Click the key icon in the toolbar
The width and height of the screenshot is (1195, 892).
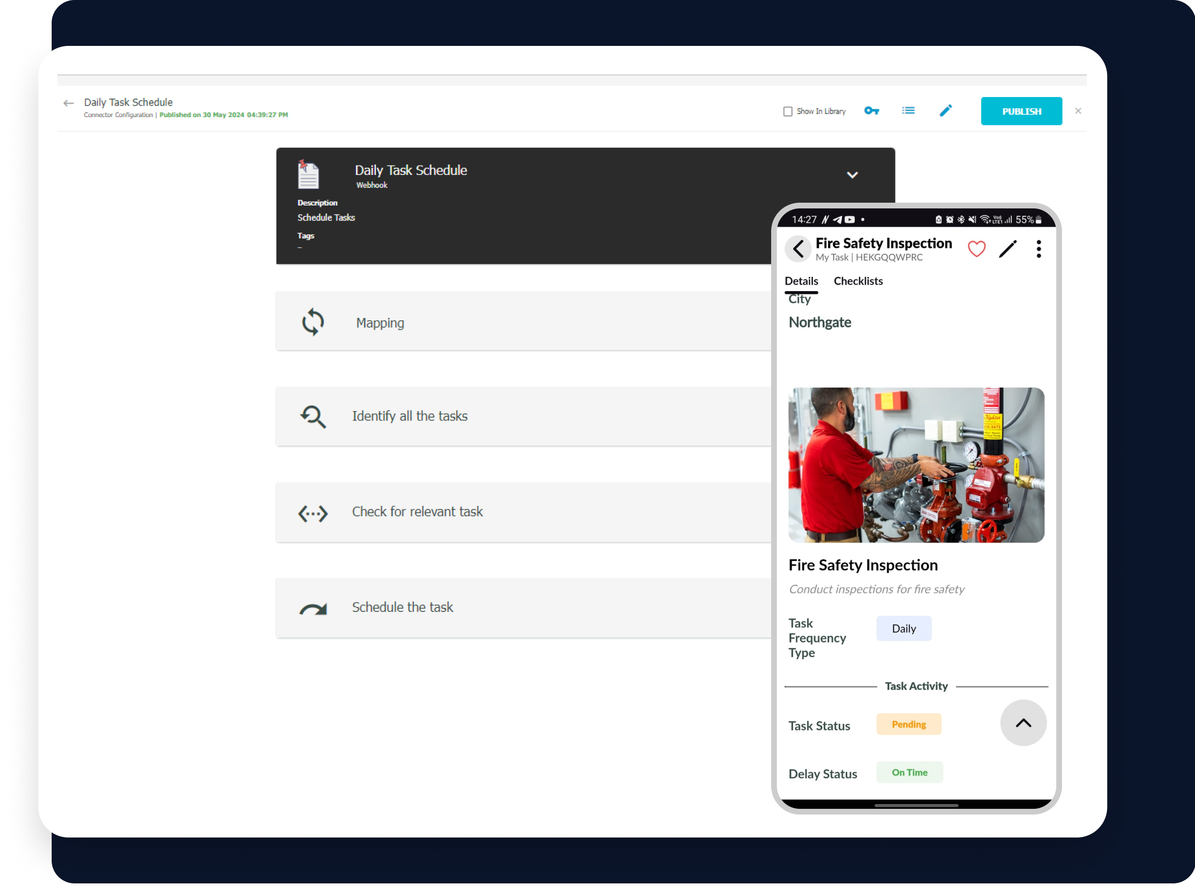872,111
